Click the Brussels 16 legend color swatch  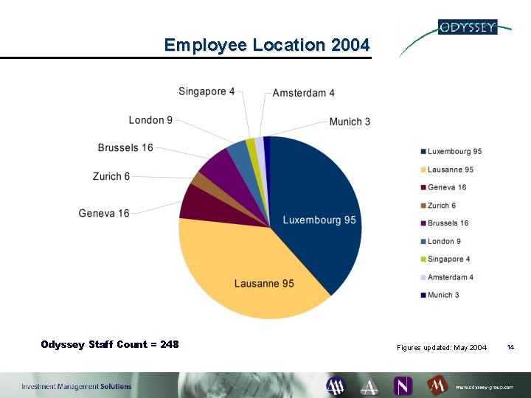tap(423, 223)
